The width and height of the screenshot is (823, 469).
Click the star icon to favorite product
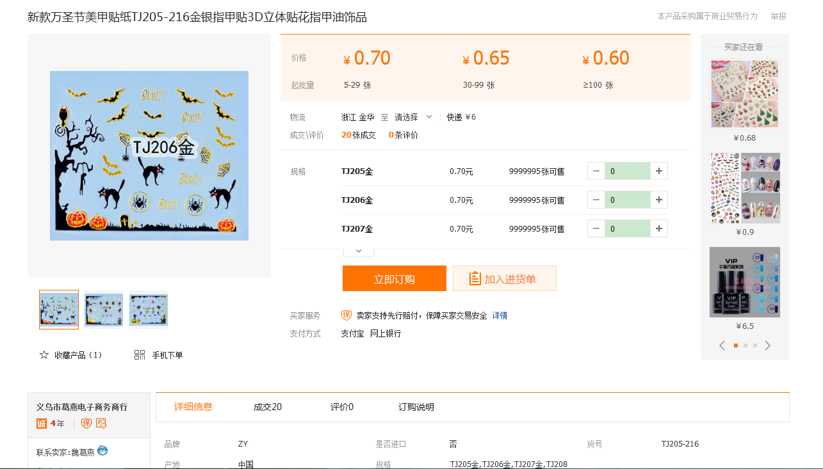(x=44, y=354)
